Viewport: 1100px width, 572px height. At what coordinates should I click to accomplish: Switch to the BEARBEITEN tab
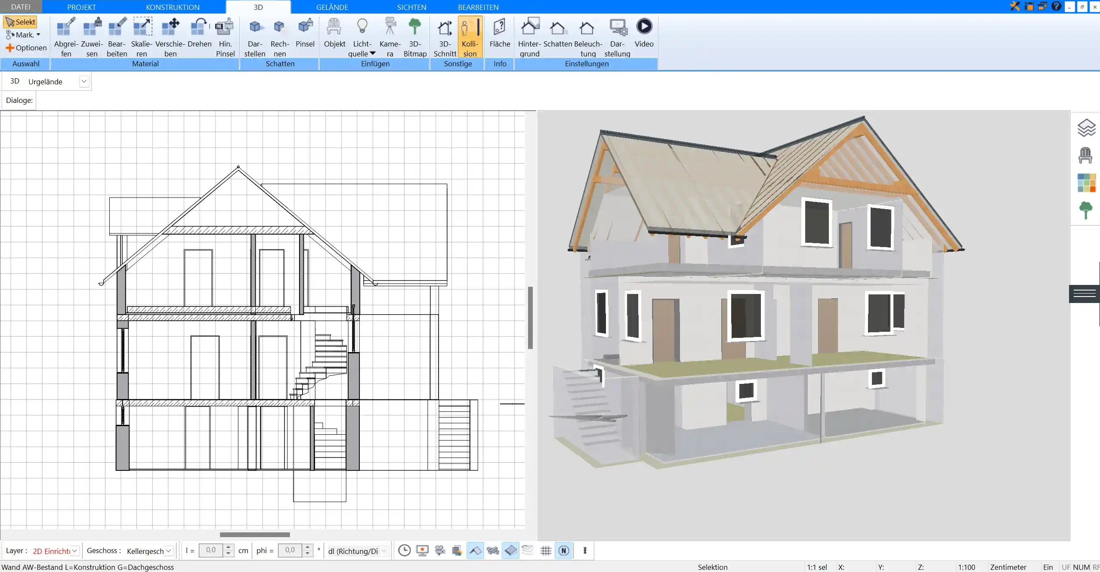point(478,7)
